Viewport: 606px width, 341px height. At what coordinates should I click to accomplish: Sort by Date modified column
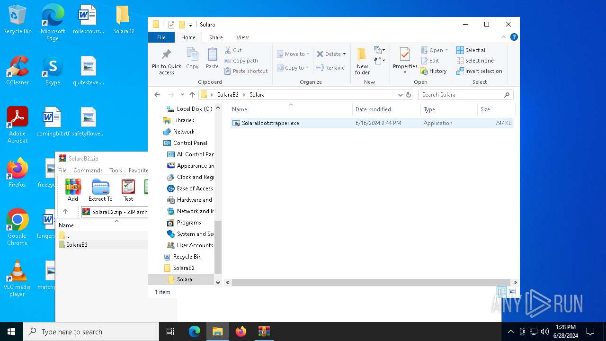(386, 109)
